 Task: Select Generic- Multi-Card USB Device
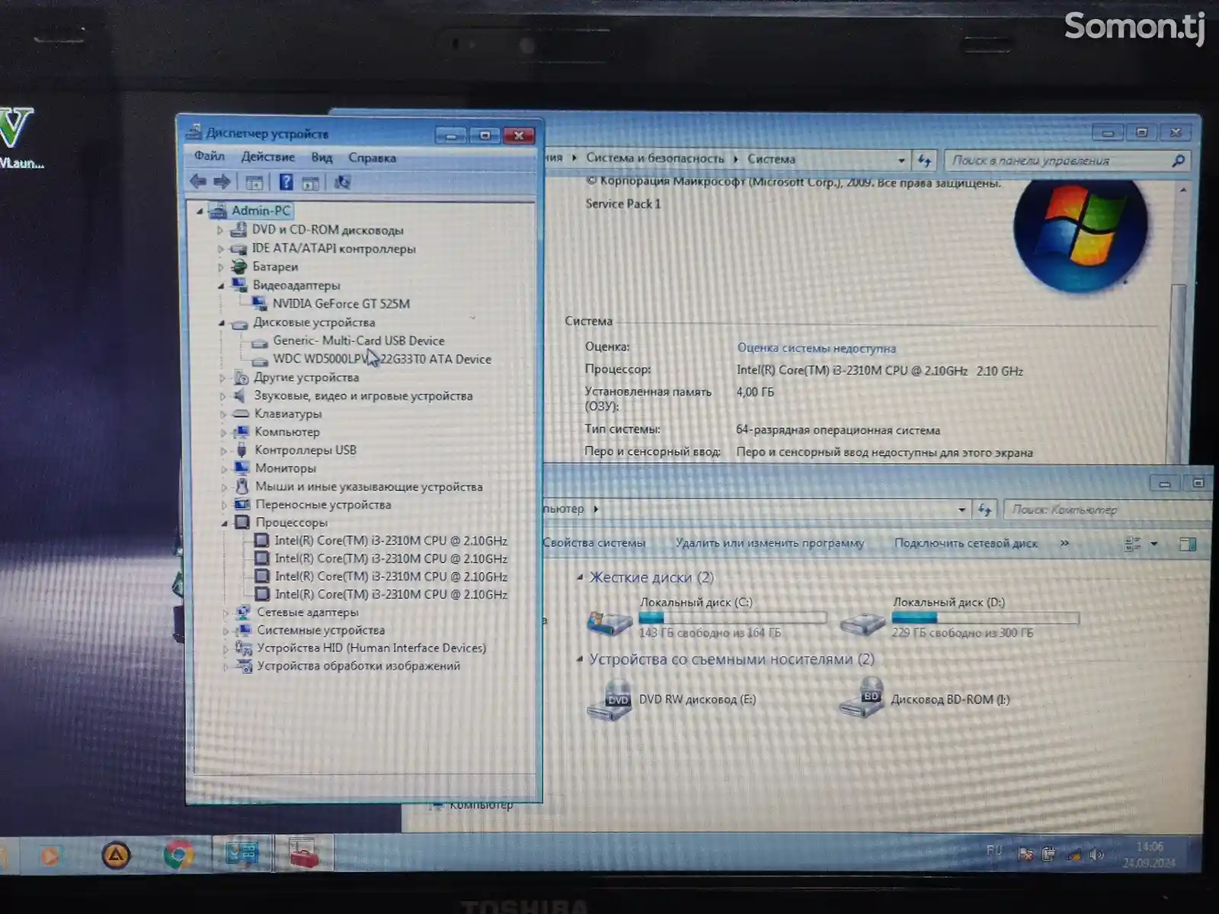click(x=358, y=340)
